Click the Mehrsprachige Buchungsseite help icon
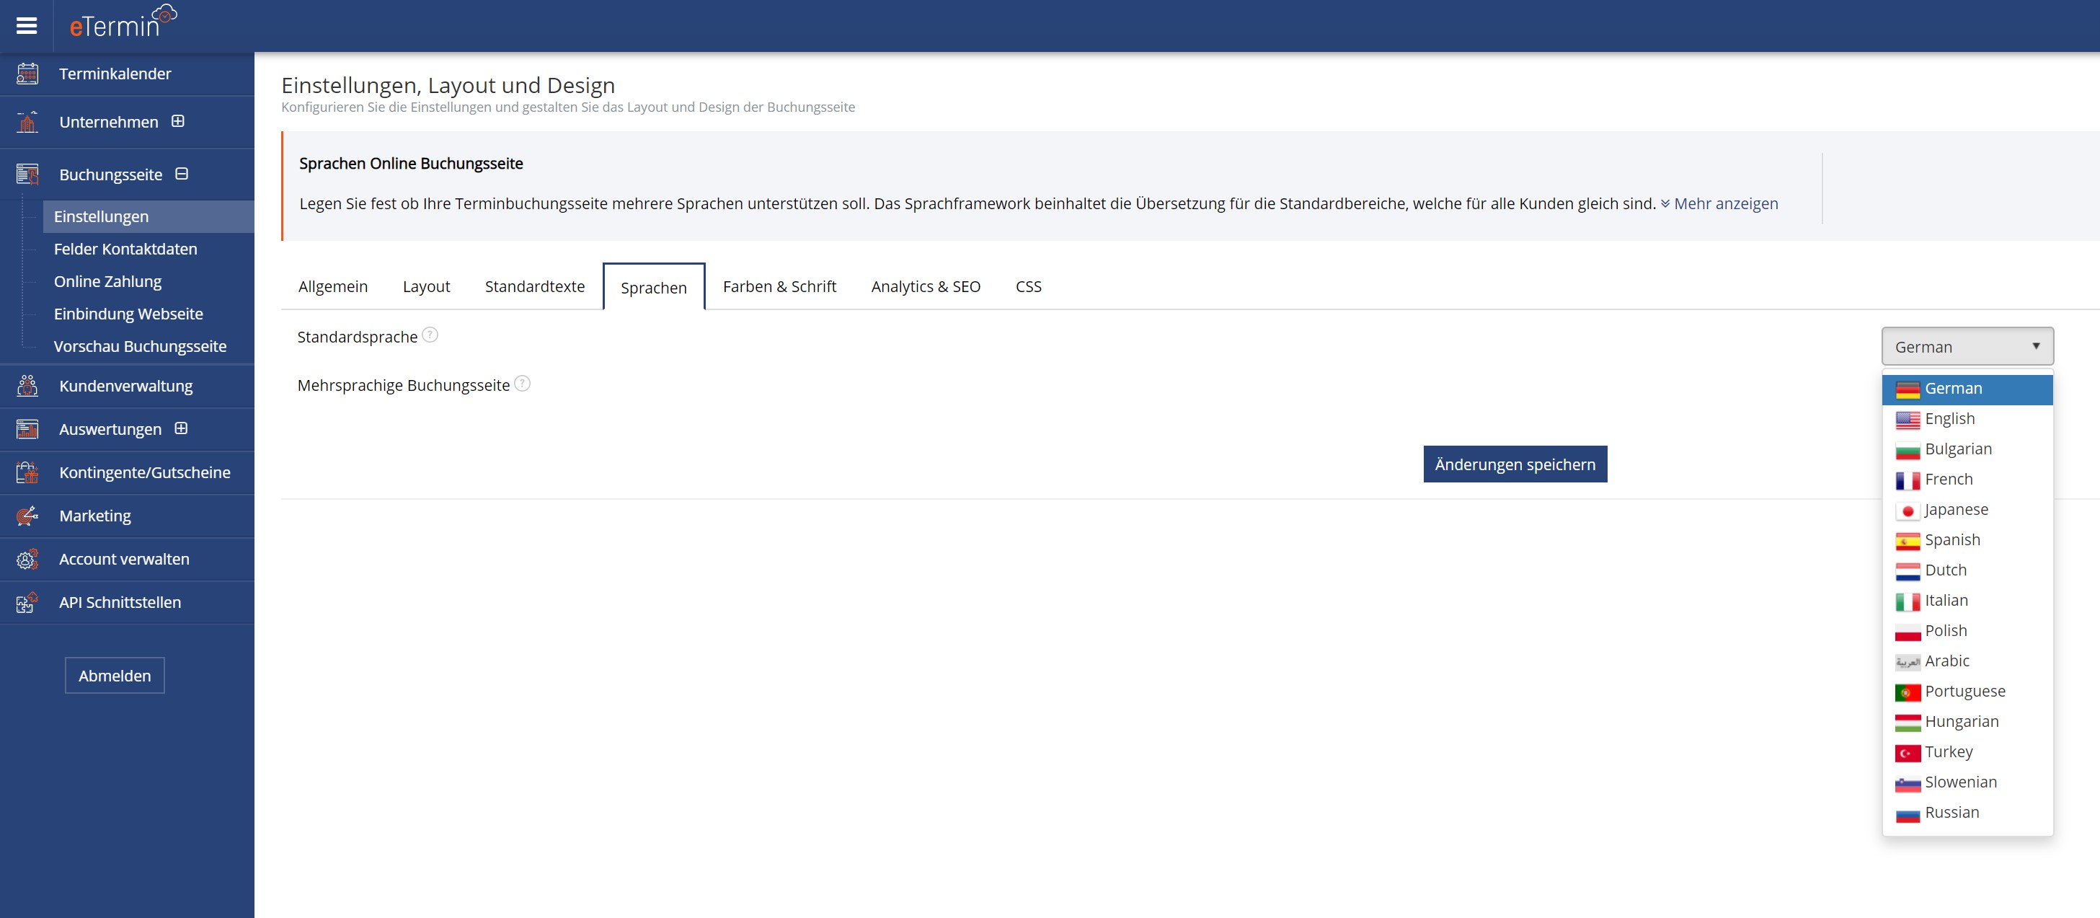 coord(523,383)
